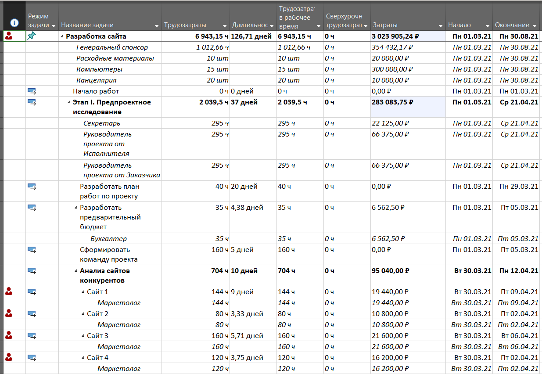Click the task mode icon for Сайт 1

coord(32,292)
